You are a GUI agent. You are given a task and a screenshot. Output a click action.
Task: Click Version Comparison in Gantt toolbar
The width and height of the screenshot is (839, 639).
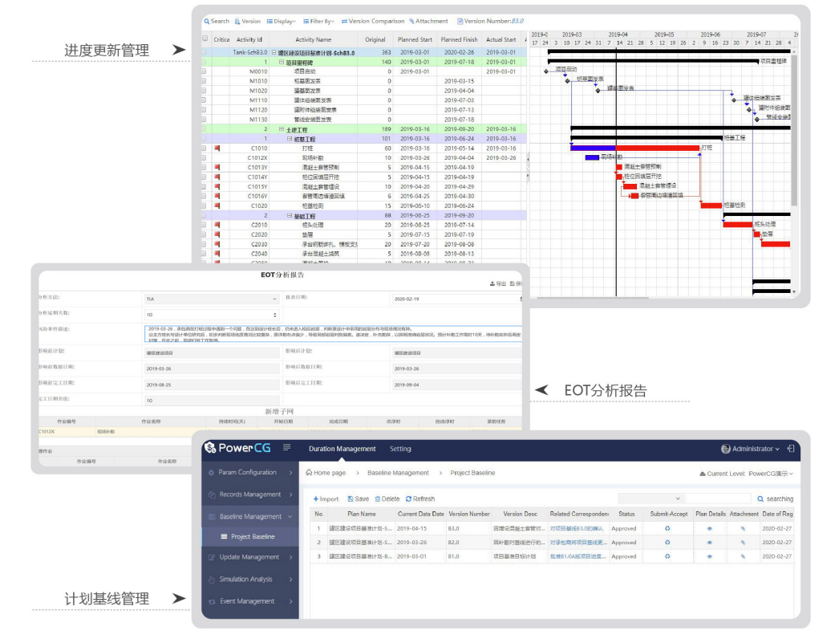point(373,22)
